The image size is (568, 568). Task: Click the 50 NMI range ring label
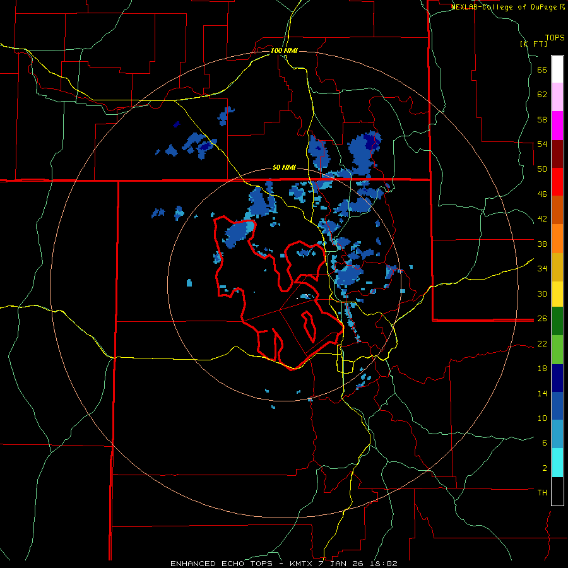click(x=284, y=167)
